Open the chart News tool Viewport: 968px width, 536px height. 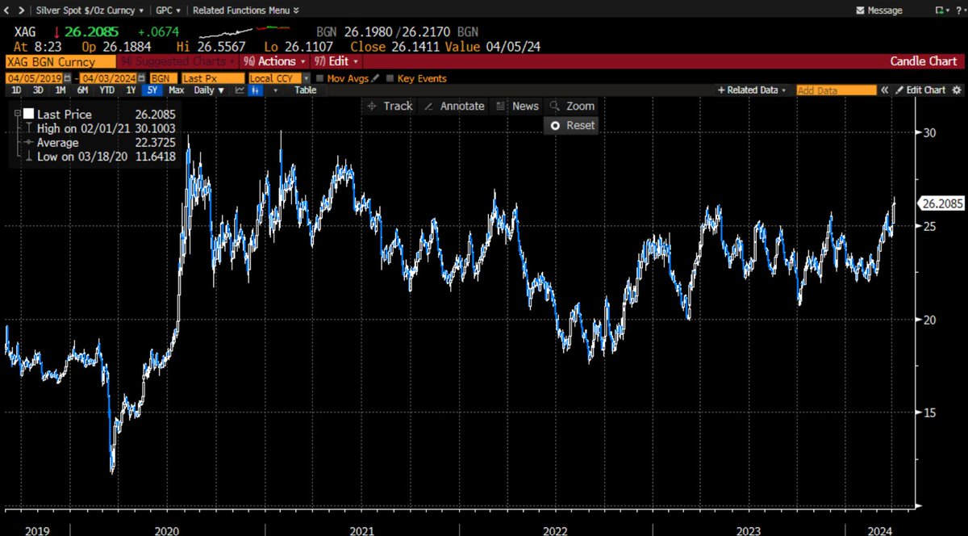point(517,106)
